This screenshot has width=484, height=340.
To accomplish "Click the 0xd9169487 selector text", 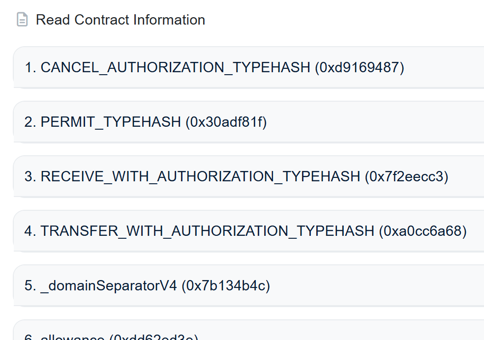I will click(360, 67).
